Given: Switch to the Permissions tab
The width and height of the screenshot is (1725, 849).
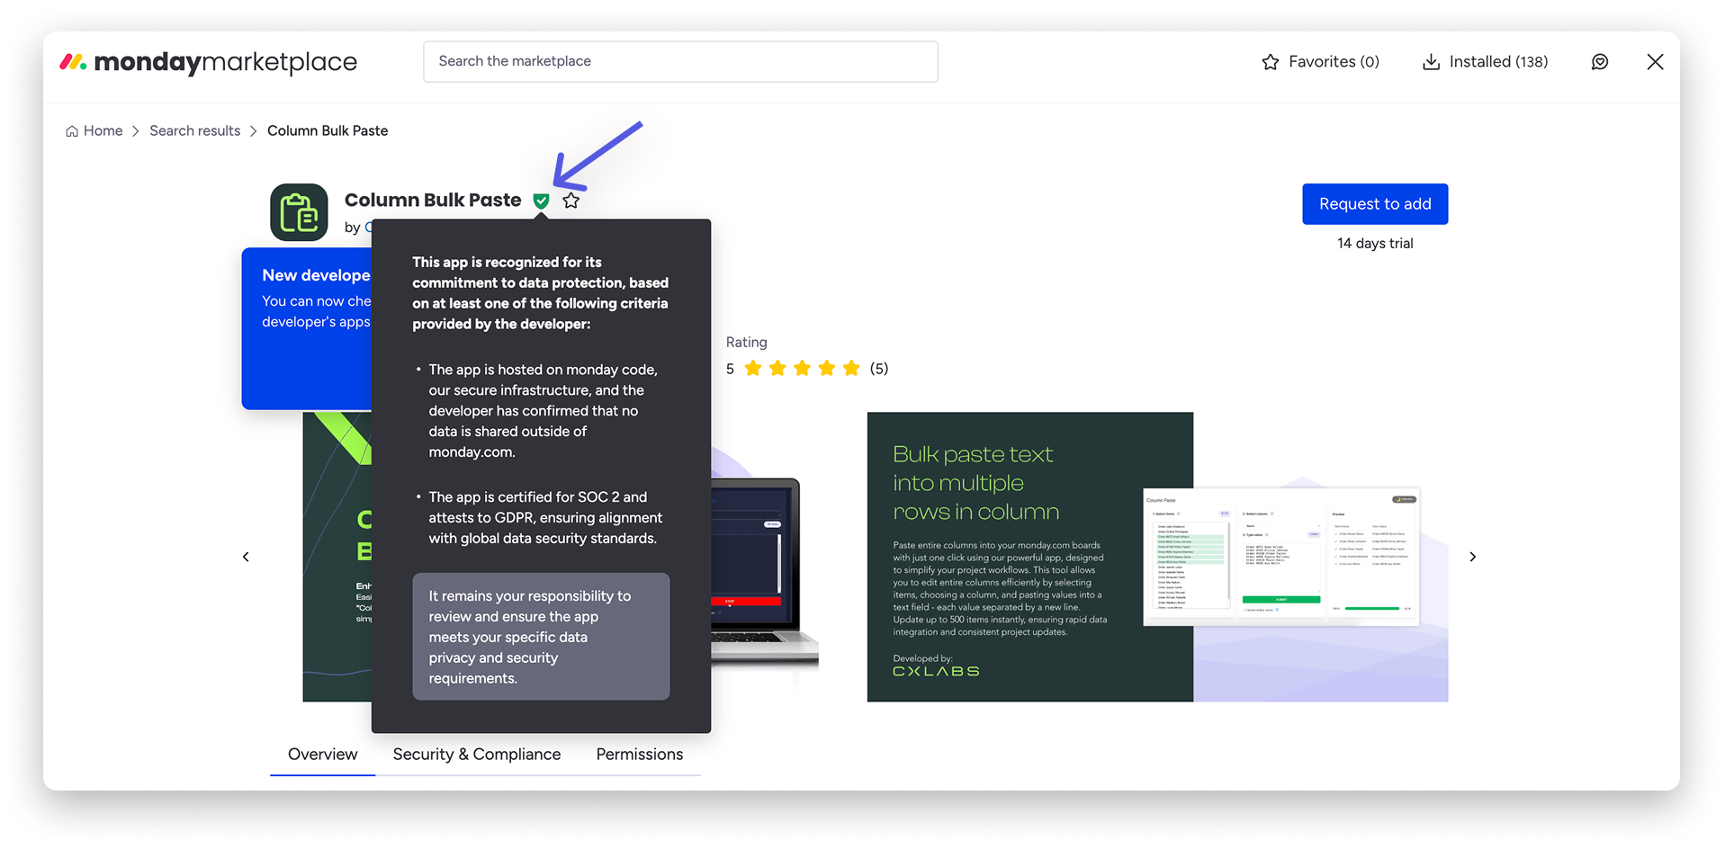Looking at the screenshot, I should [639, 754].
